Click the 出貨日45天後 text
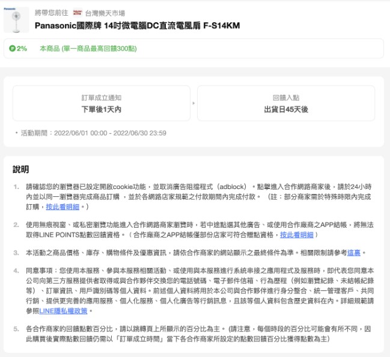Viewport: 390px width, 357px height. click(286, 110)
